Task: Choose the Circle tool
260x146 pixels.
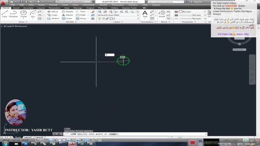Action: click(x=24, y=14)
